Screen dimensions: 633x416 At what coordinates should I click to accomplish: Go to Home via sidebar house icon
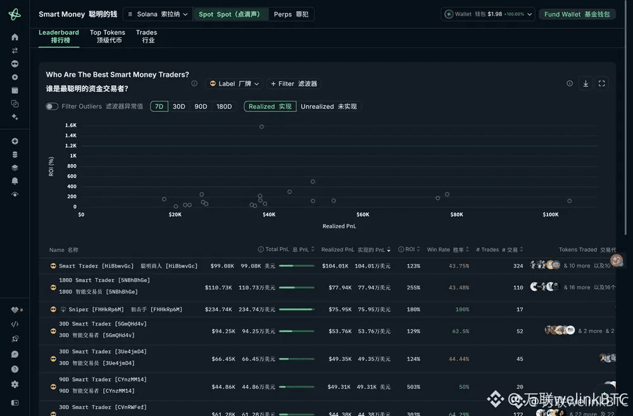pos(15,37)
